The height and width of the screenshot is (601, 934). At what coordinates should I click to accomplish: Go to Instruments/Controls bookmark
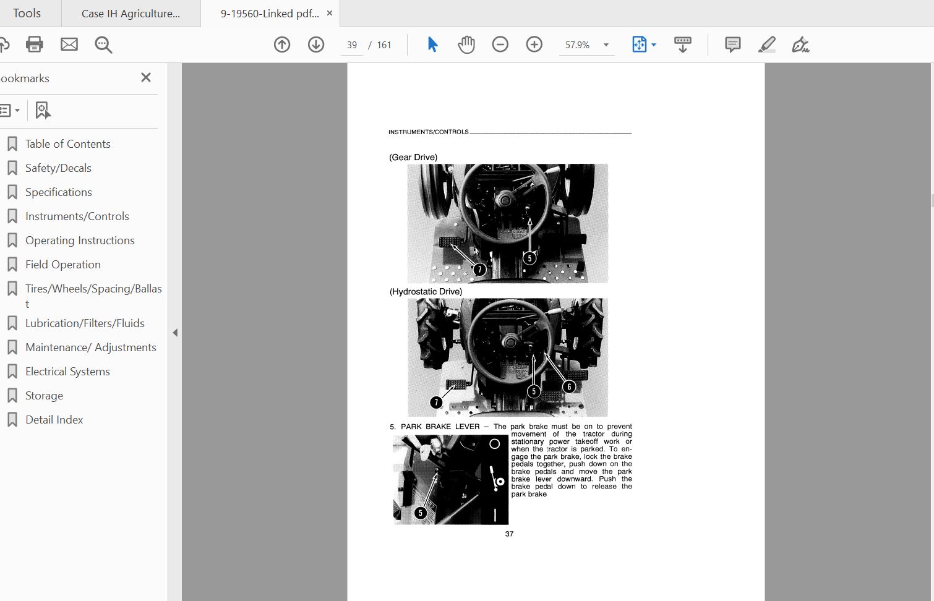[77, 216]
